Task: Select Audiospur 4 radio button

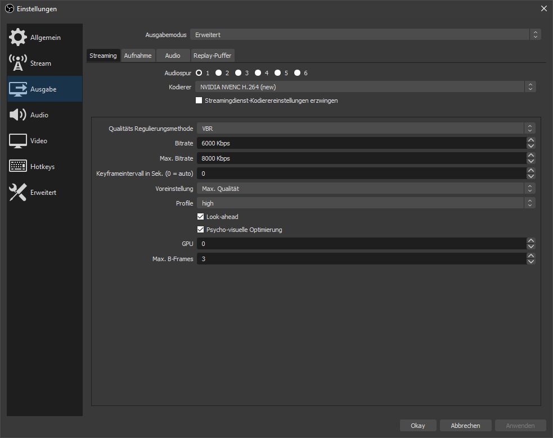Action: pyautogui.click(x=258, y=73)
